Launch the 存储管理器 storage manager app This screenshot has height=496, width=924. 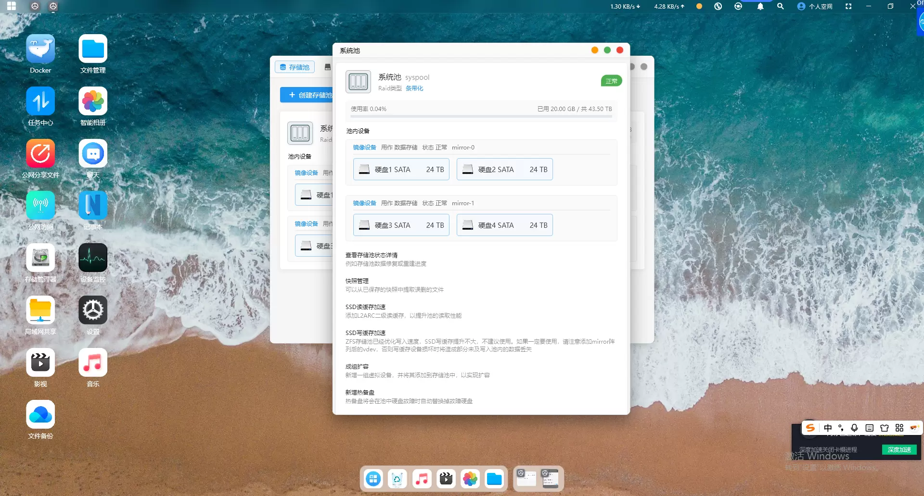tap(40, 258)
